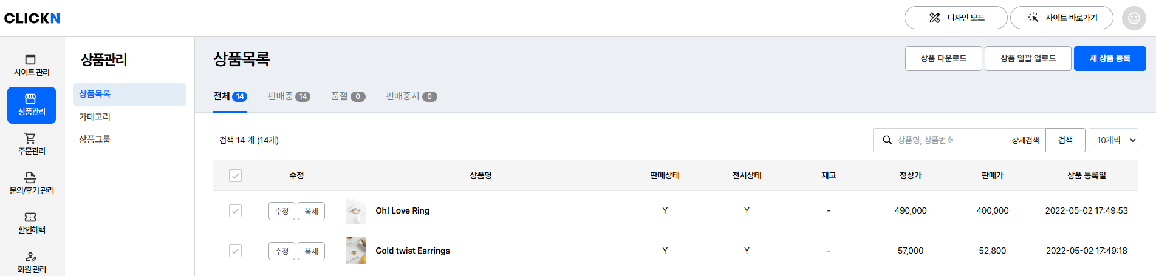The width and height of the screenshot is (1156, 276).
Task: Expand the 상세검색 advanced search
Action: click(x=1025, y=141)
